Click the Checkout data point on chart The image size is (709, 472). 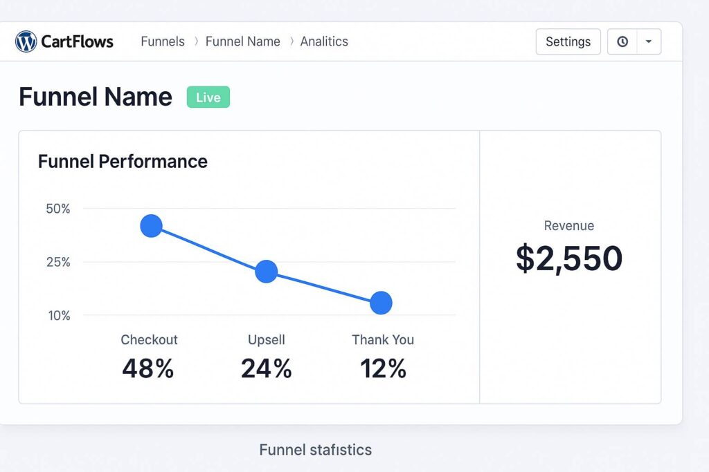151,226
